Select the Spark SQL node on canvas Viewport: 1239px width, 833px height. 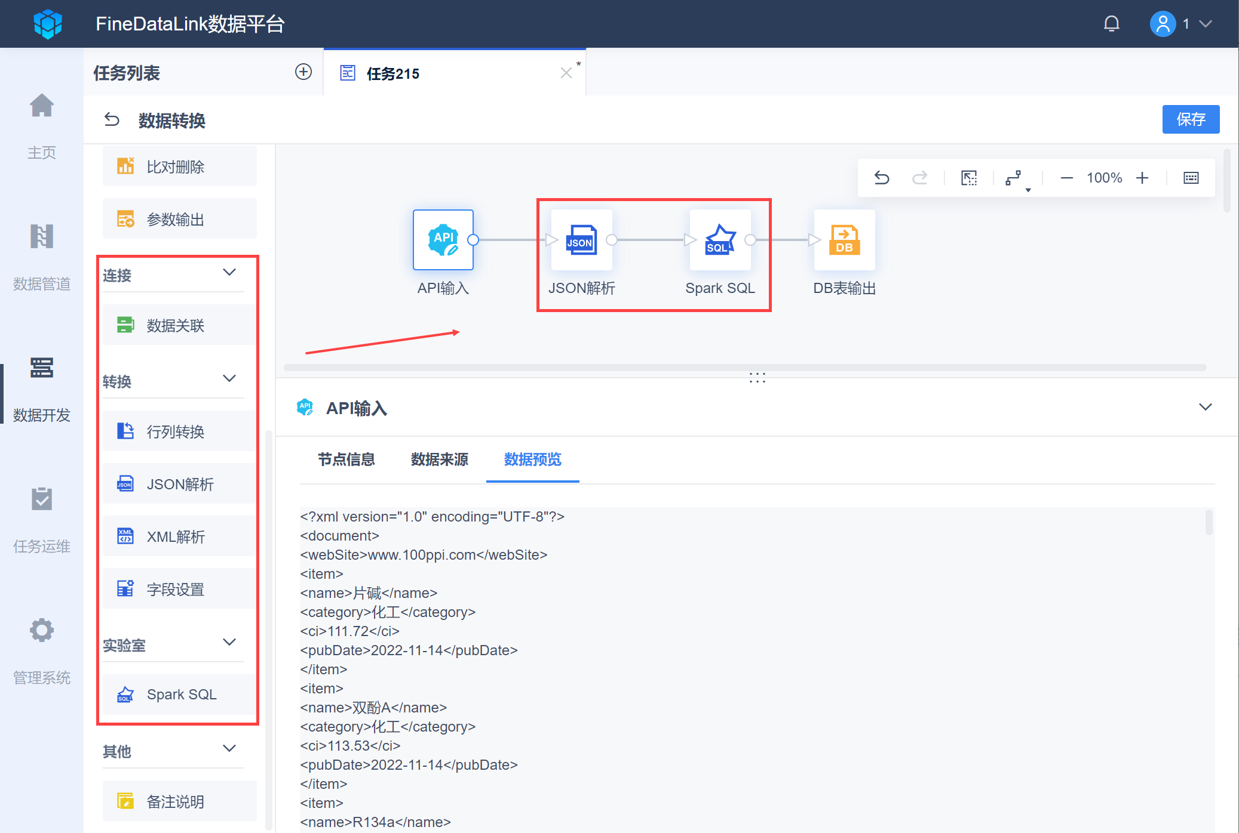click(x=720, y=240)
